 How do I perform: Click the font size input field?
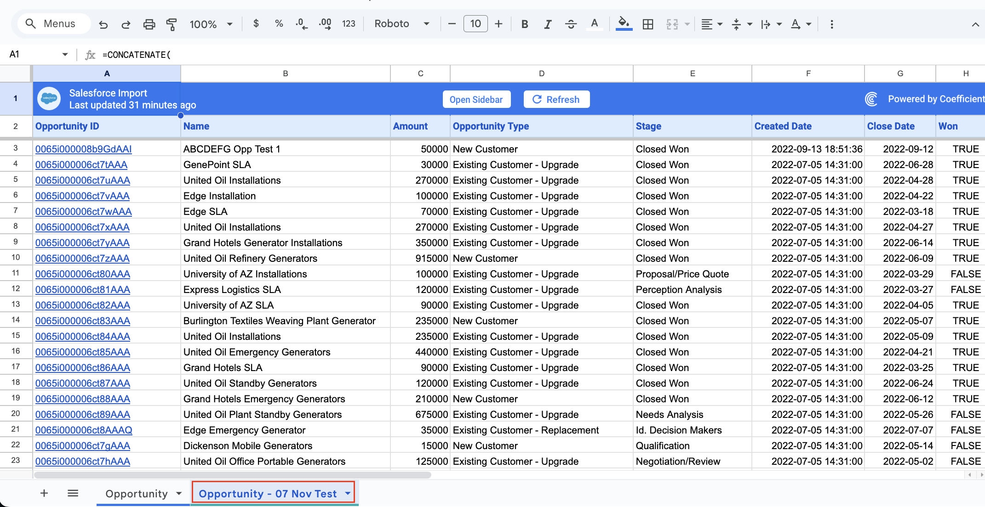point(475,24)
